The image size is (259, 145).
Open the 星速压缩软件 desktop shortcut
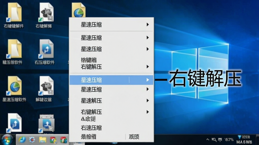(14, 89)
